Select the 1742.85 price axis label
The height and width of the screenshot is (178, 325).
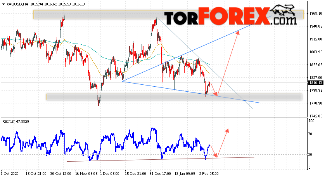[x=316, y=116]
